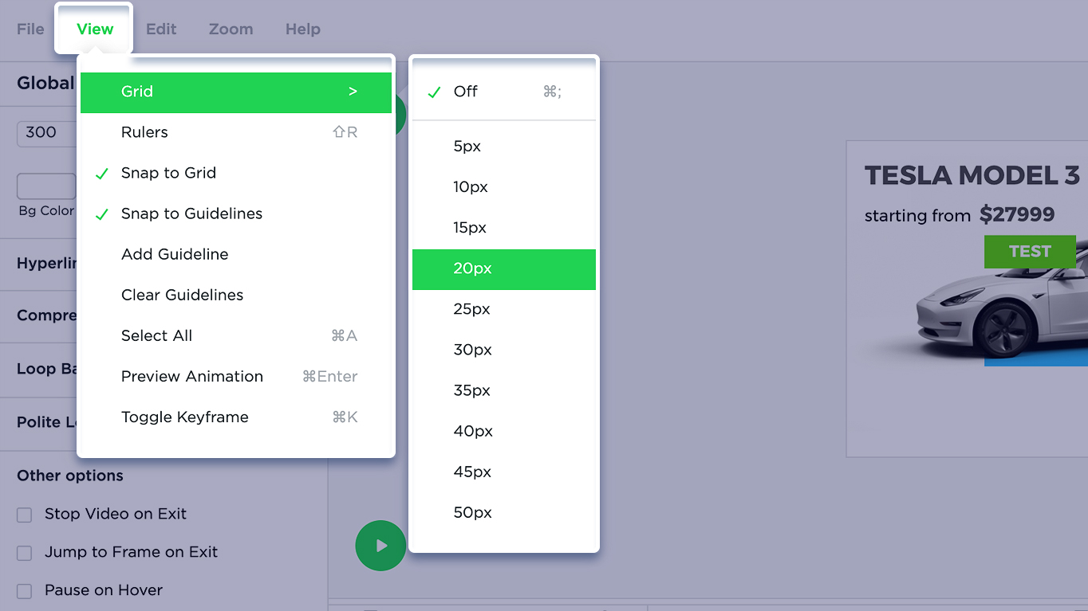This screenshot has height=611, width=1088.
Task: Enable Jump to Frame on Exit
Action: pyautogui.click(x=25, y=553)
